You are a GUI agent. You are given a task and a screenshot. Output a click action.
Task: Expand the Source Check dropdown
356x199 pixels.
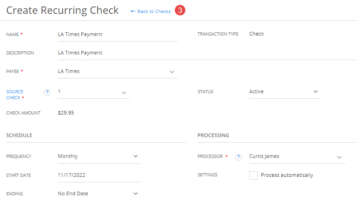pos(94,92)
